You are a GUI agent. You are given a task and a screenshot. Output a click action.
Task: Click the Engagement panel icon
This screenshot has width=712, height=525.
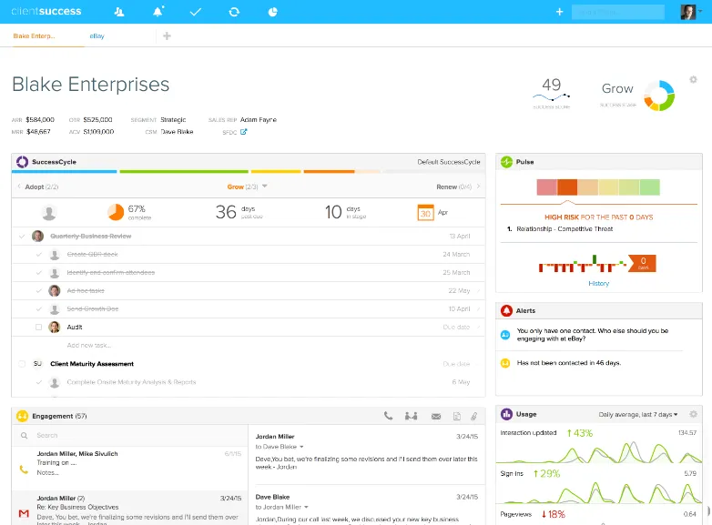22,416
